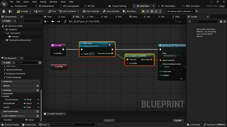Click the Pawn parent class link

coord(222,6)
